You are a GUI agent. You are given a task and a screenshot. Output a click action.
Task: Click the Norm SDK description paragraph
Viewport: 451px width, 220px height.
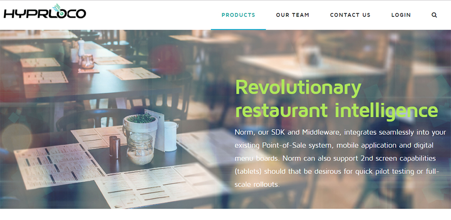[x=337, y=159]
